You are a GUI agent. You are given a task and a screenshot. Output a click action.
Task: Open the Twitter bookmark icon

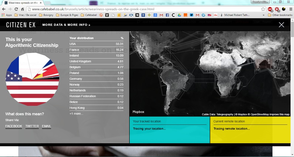(192, 15)
